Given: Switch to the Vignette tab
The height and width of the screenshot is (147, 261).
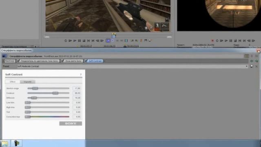Looking at the screenshot, I should [28, 82].
